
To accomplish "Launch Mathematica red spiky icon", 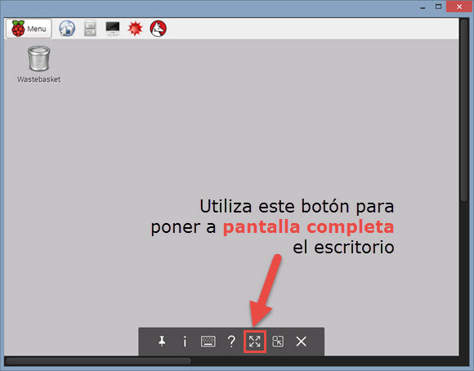I will click(135, 29).
